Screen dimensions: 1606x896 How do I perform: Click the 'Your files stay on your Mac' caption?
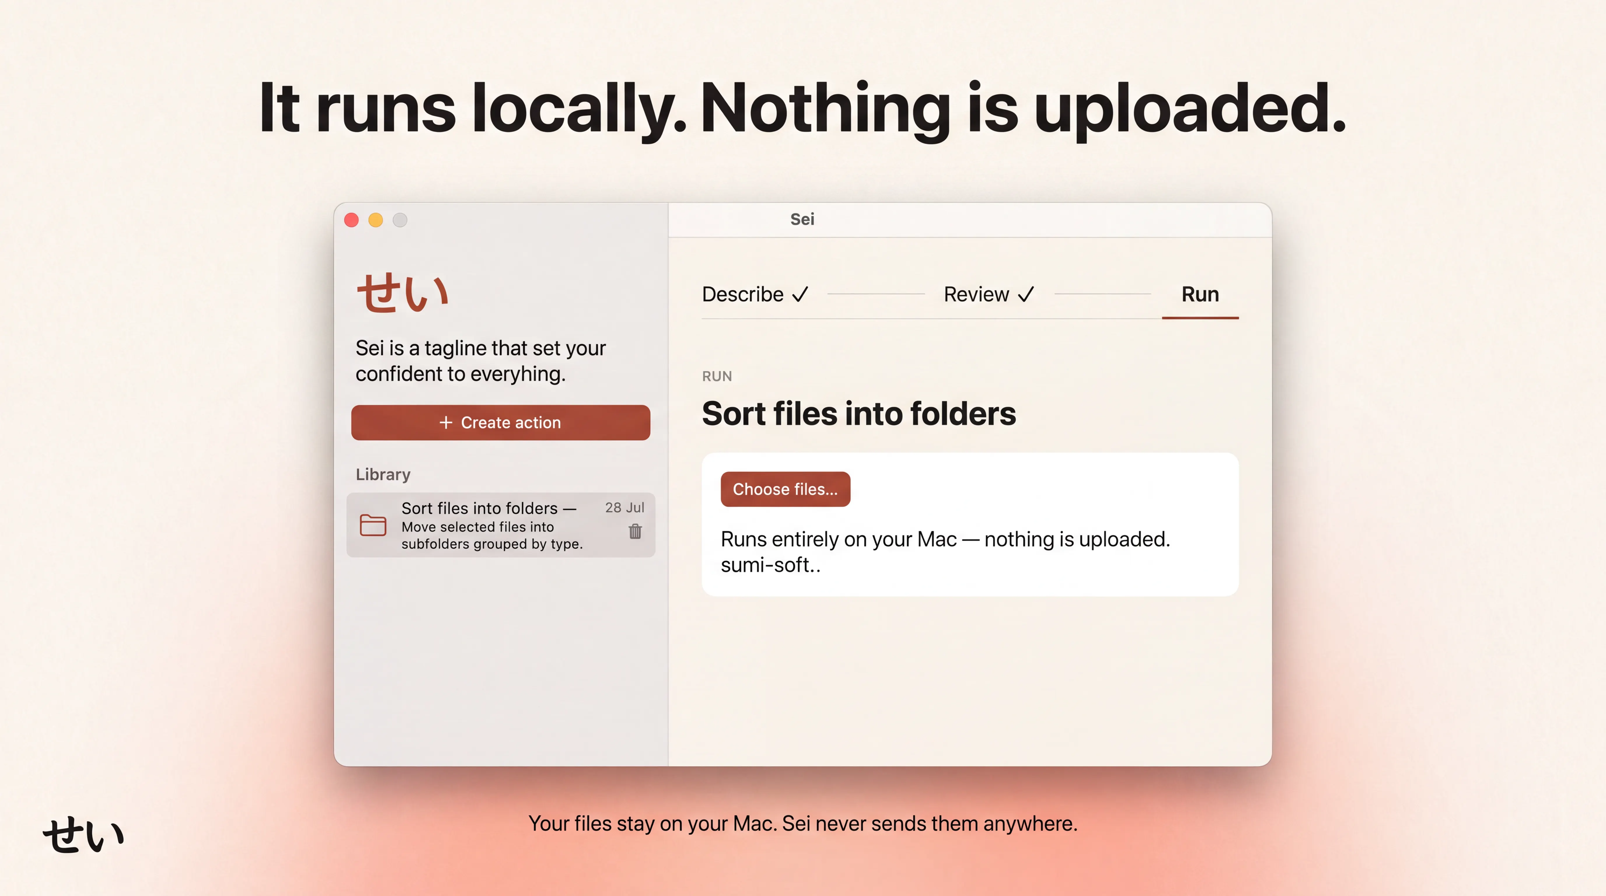tap(803, 824)
